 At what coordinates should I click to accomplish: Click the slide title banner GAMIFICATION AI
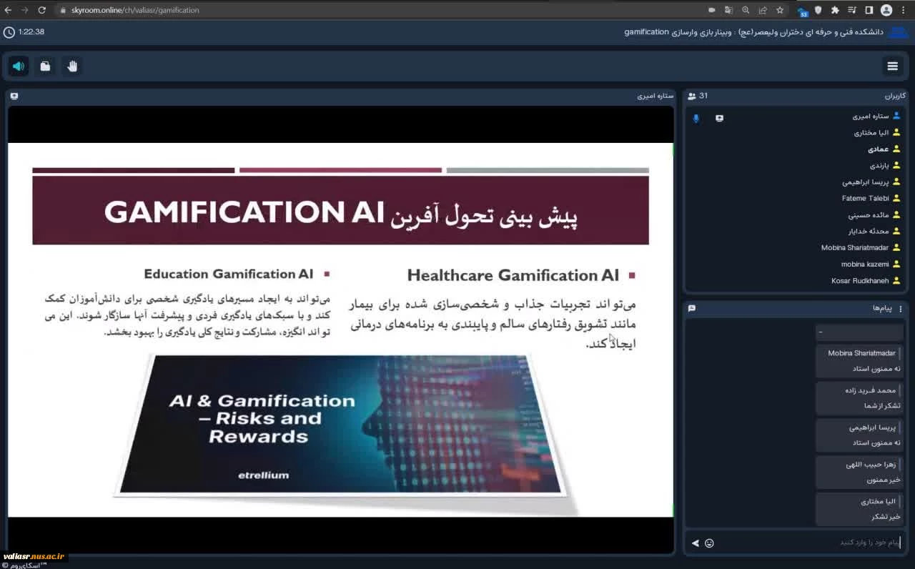pos(340,212)
